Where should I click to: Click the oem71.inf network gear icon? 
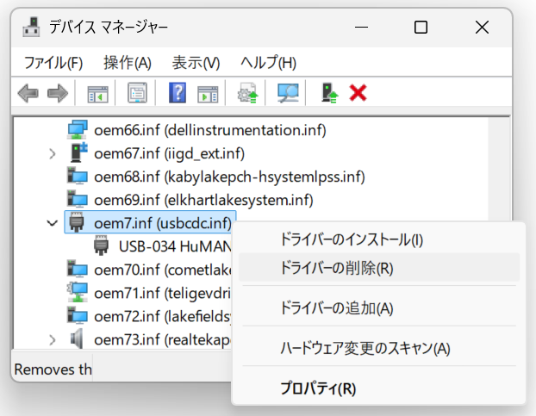point(78,292)
